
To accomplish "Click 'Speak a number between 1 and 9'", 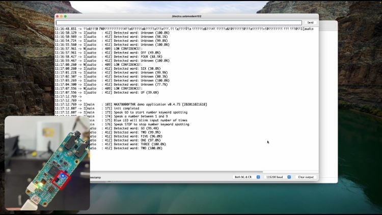I will [x=141, y=116].
